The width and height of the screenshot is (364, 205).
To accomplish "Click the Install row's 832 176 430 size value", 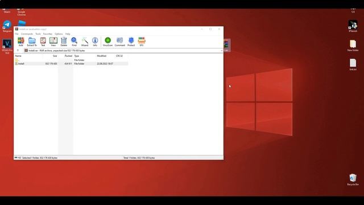I will click(x=51, y=63).
